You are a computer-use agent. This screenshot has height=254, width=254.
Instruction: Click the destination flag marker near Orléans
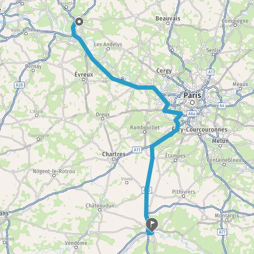152,225
